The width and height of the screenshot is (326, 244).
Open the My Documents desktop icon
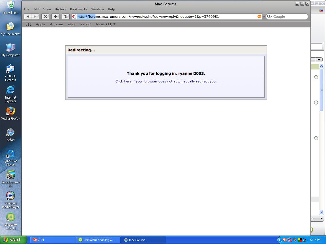point(10,29)
